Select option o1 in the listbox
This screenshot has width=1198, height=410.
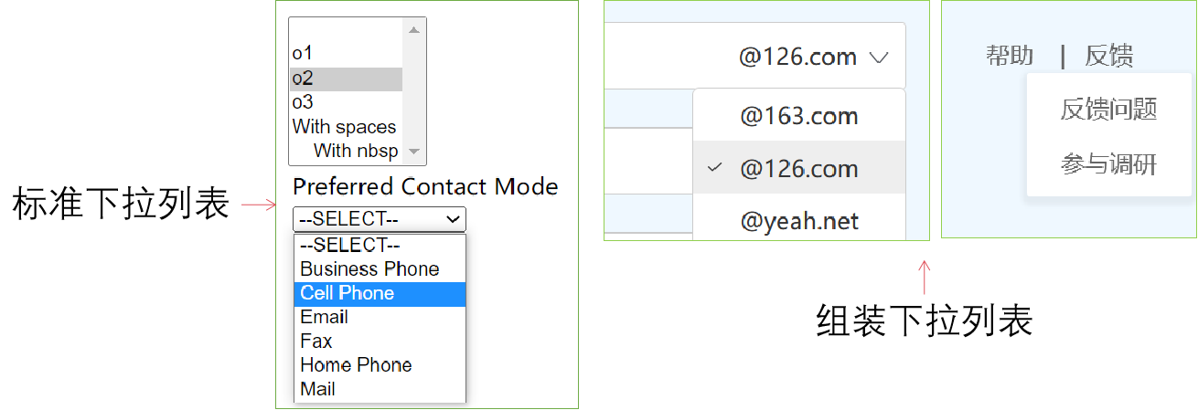303,54
